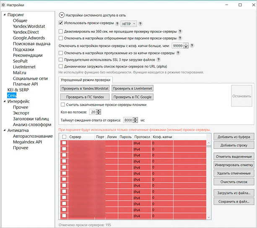This screenshot has width=257, height=228.
Task: Click Добавить из буфера button
Action: click(x=234, y=137)
